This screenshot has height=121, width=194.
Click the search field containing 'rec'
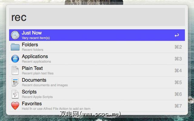(97, 17)
